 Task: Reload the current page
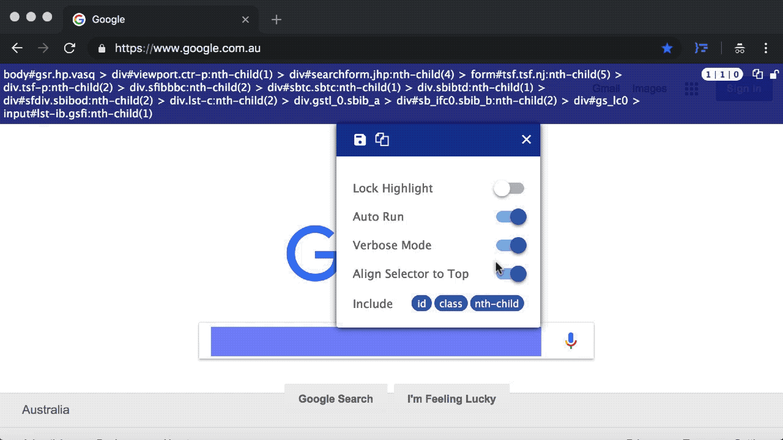point(70,48)
